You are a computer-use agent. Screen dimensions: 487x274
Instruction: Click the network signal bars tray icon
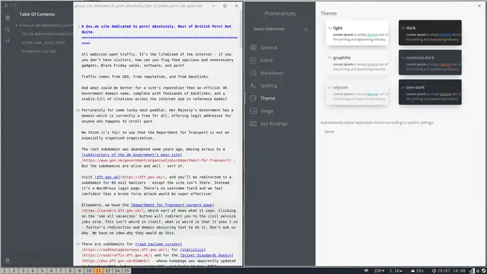[x=472, y=271]
